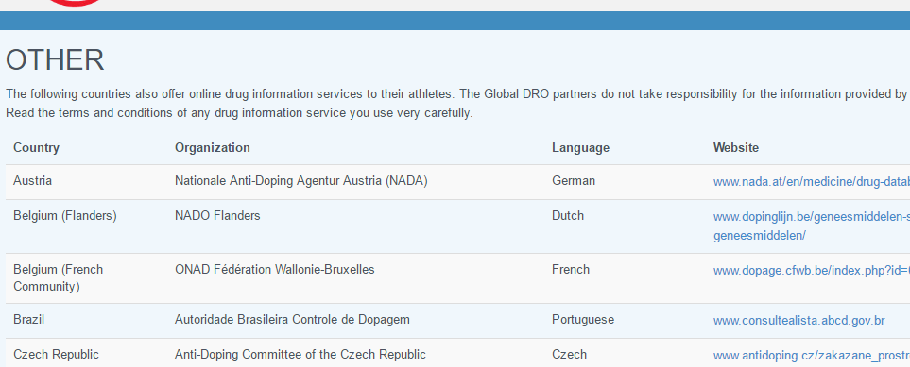Open the www.dopage.cfwb.be link

(x=812, y=271)
